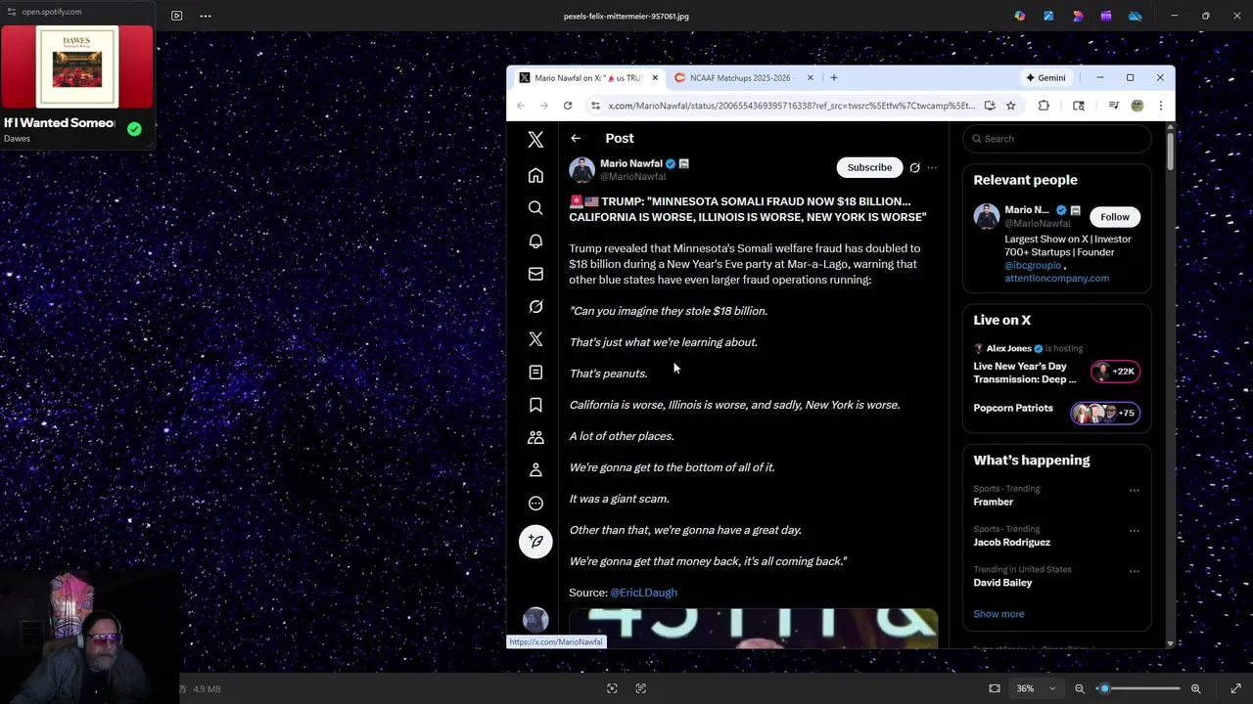
Task: Open Messages envelope in X sidebar
Action: click(x=535, y=274)
